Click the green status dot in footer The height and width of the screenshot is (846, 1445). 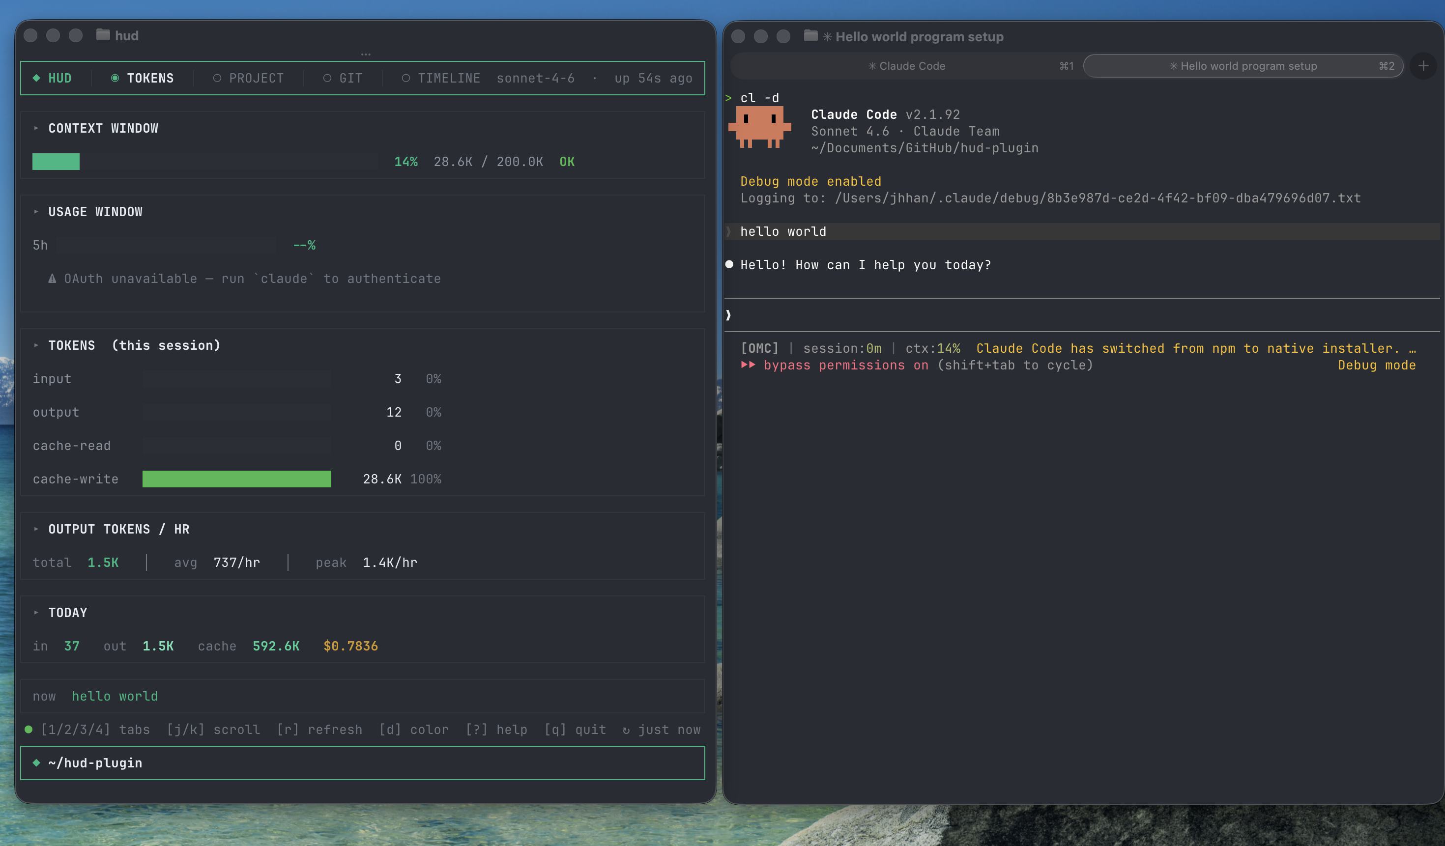point(28,730)
